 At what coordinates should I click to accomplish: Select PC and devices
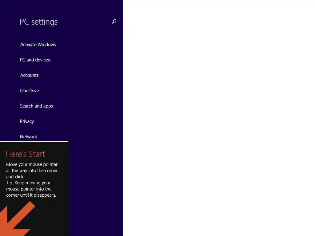[35, 60]
